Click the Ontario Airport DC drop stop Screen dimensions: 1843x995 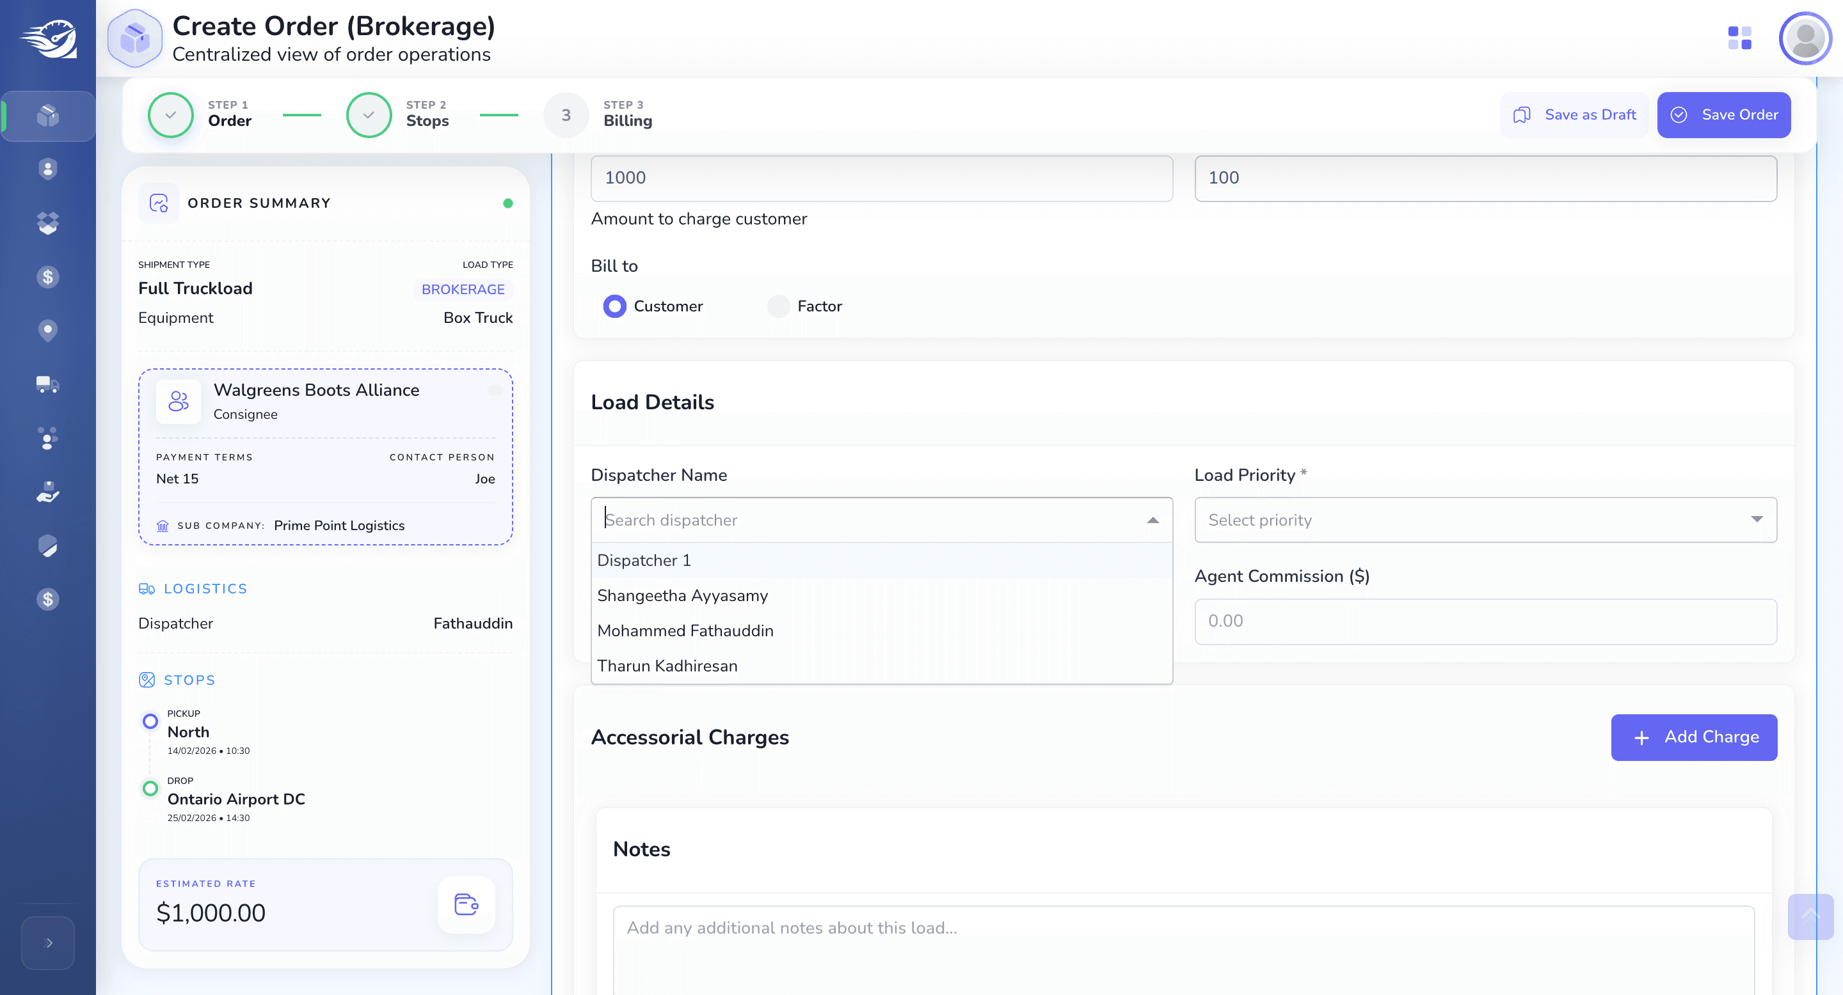[x=236, y=799]
